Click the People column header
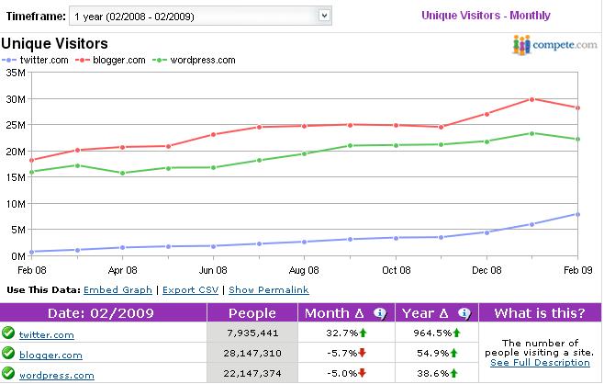The width and height of the screenshot is (604, 384). 252,313
